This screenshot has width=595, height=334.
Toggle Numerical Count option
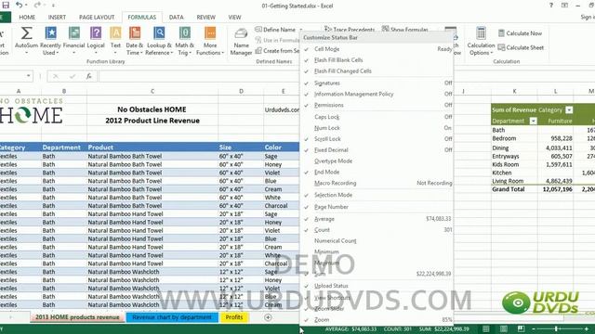click(377, 241)
